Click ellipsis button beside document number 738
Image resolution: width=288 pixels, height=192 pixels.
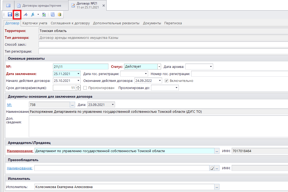pos(72,105)
